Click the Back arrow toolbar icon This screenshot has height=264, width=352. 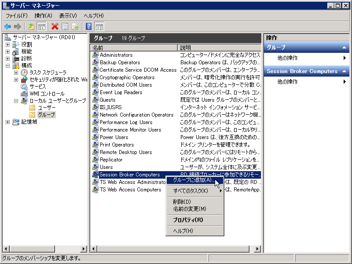click(x=7, y=27)
